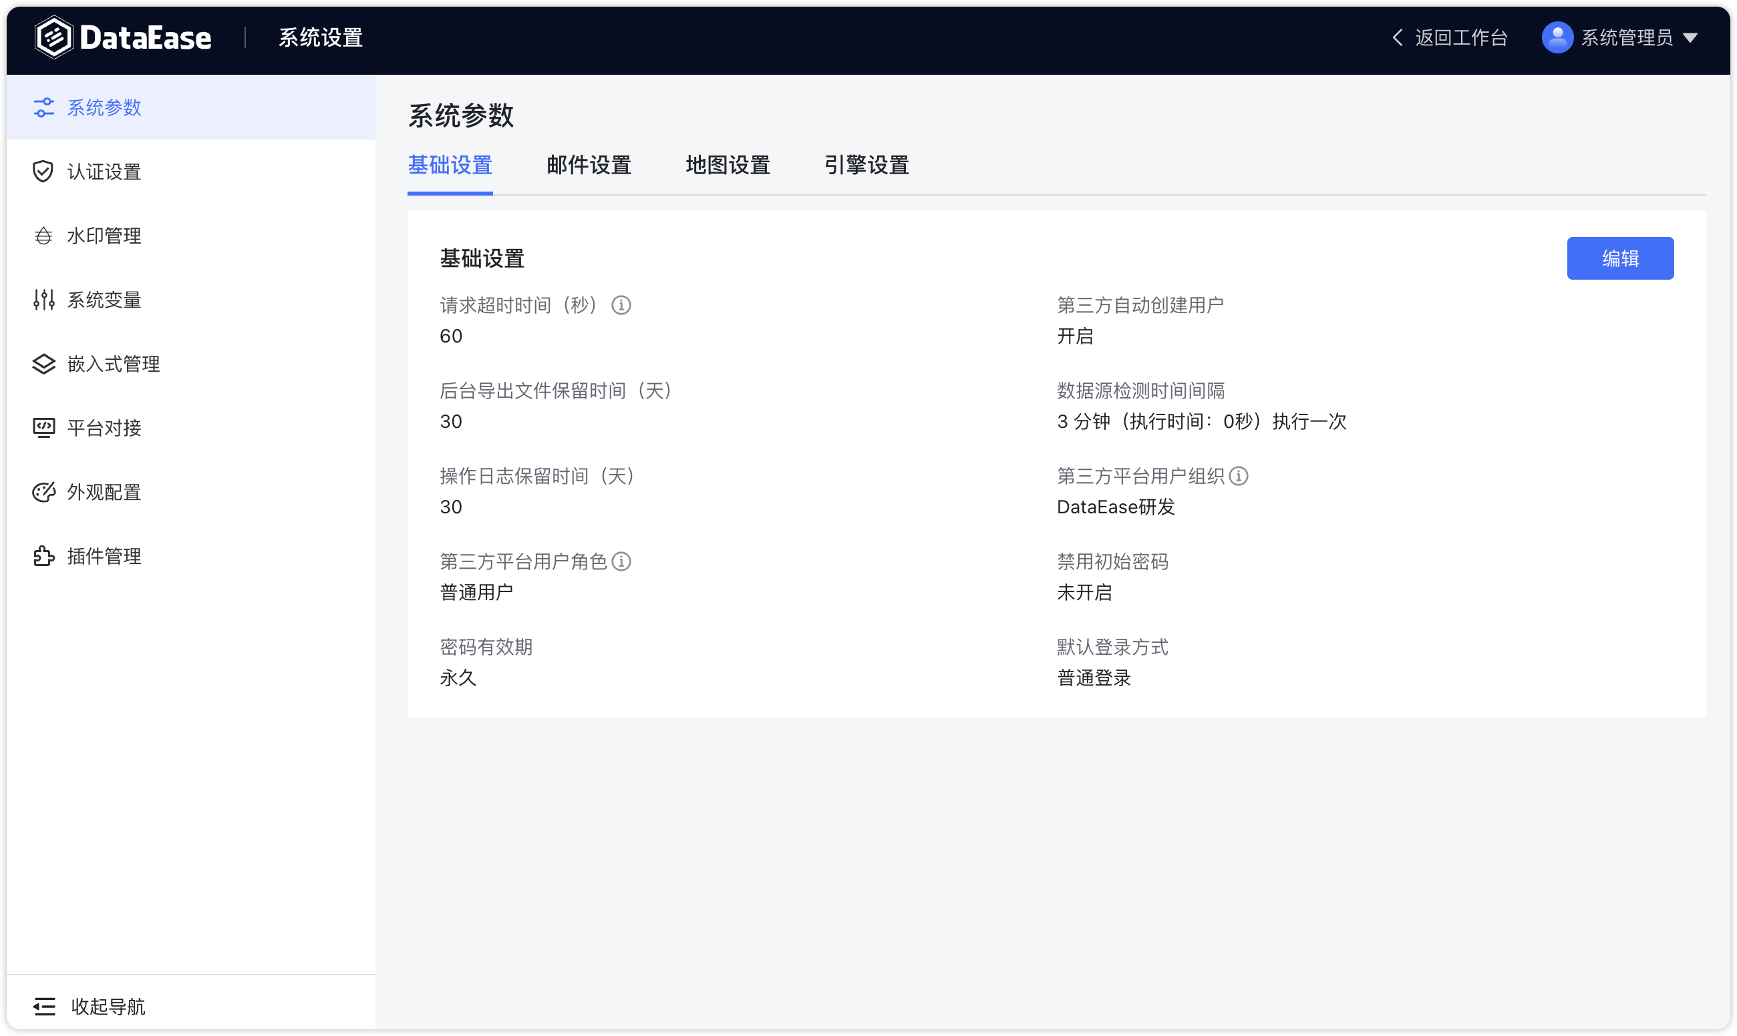Switch to the 地图设置 tab

[728, 166]
